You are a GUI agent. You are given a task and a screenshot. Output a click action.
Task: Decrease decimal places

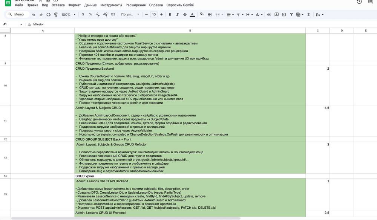(x=98, y=14)
